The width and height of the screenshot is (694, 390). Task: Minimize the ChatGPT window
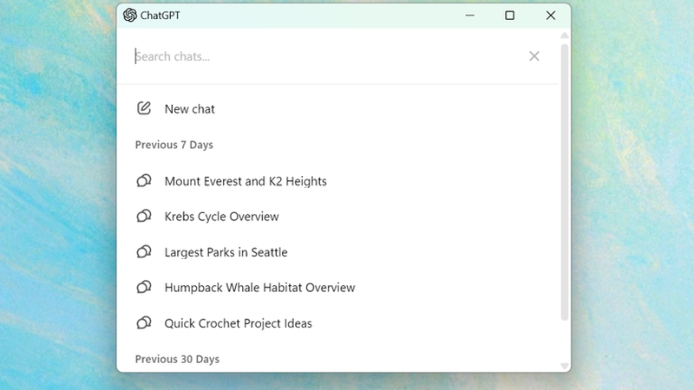469,15
